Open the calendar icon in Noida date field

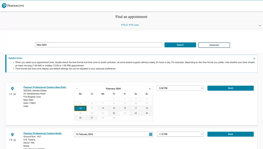[150, 134]
